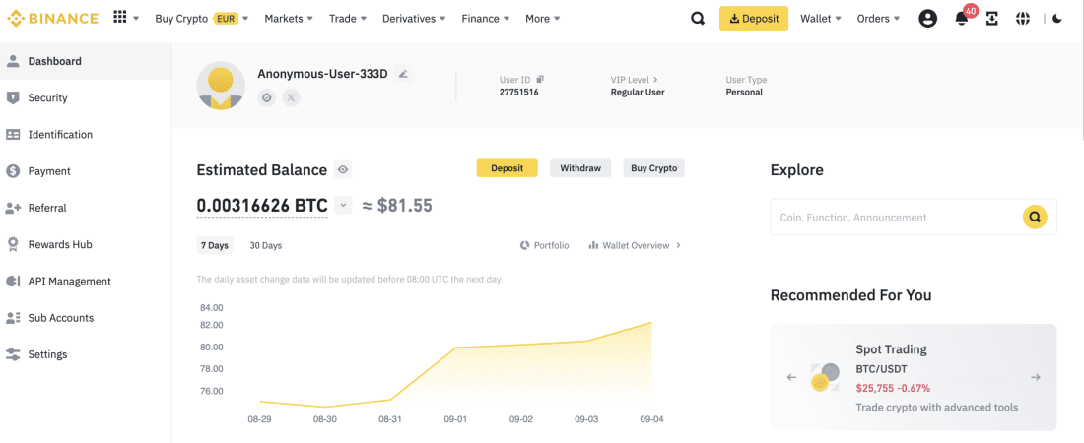Open Identification in the sidebar
The height and width of the screenshot is (443, 1084).
[x=86, y=134]
